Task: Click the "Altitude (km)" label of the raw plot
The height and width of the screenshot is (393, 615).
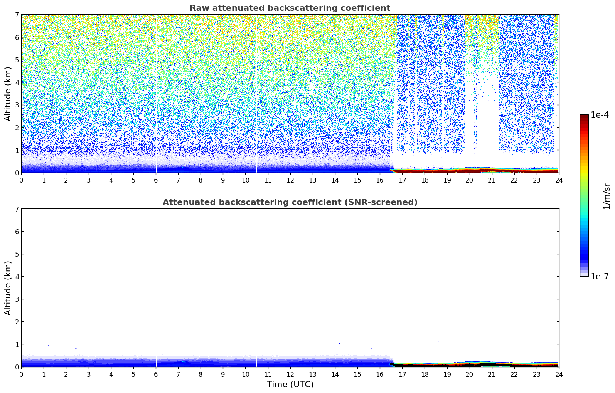Action: 8,94
